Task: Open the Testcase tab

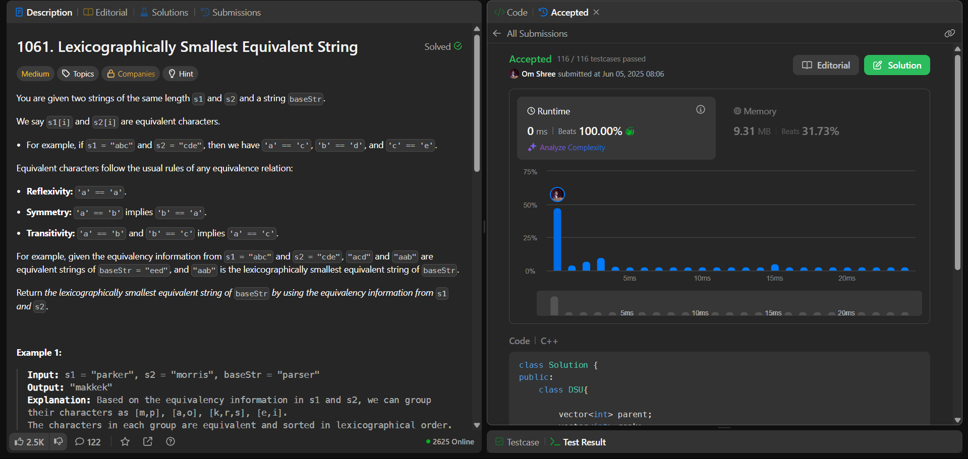Action: click(517, 442)
